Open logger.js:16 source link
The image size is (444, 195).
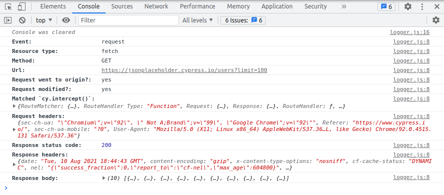(x=410, y=32)
